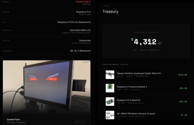Click the 1024×600 HDMI LCD value
The image size is (194, 125).
pos(80,30)
